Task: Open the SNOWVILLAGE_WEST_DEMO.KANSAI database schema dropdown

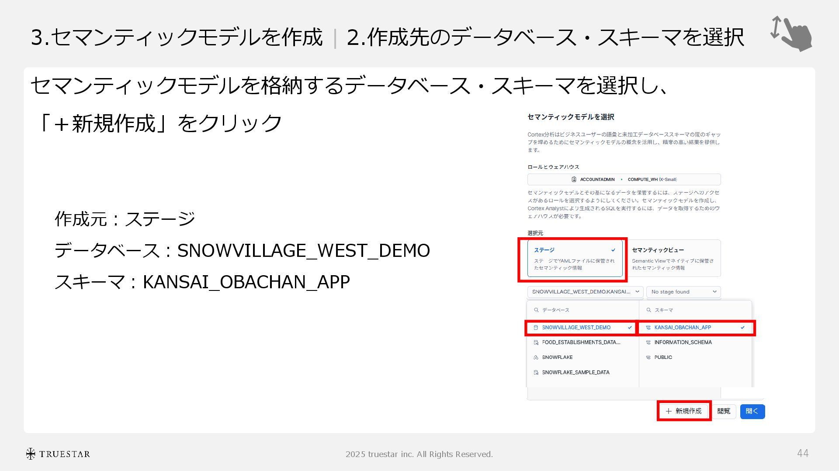Action: pos(585,292)
